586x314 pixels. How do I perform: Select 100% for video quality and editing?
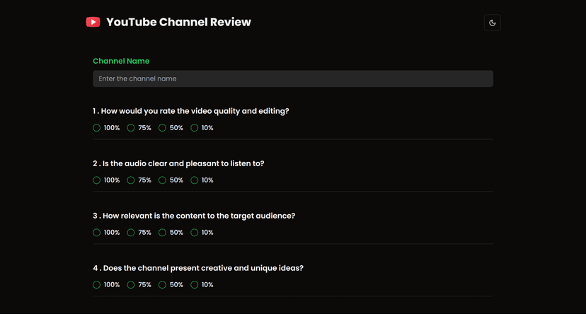tap(96, 128)
